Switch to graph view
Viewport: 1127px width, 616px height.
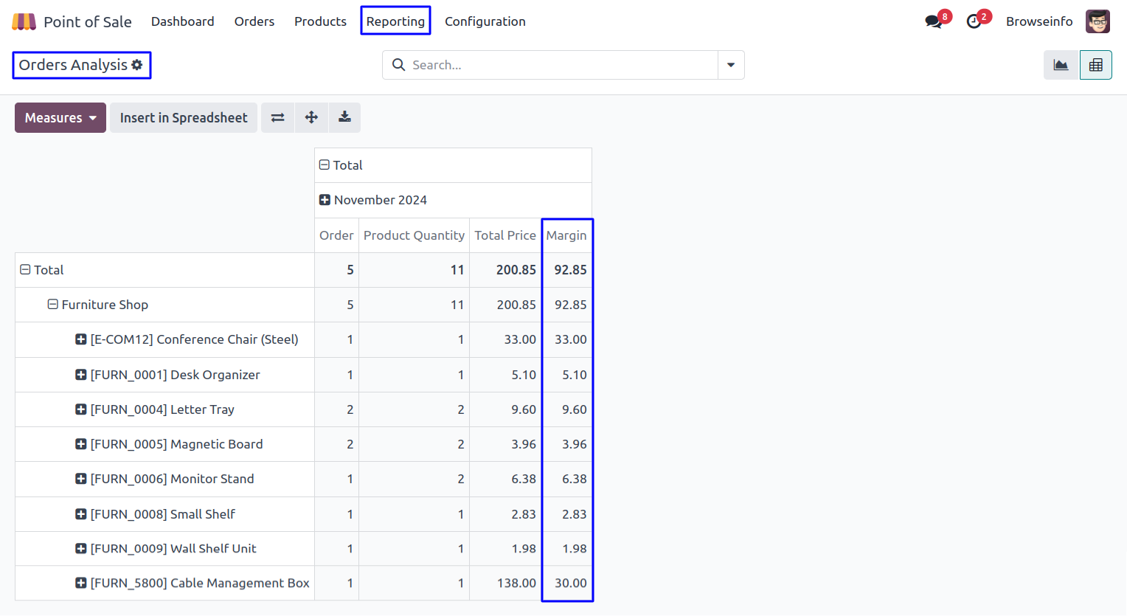(x=1061, y=65)
